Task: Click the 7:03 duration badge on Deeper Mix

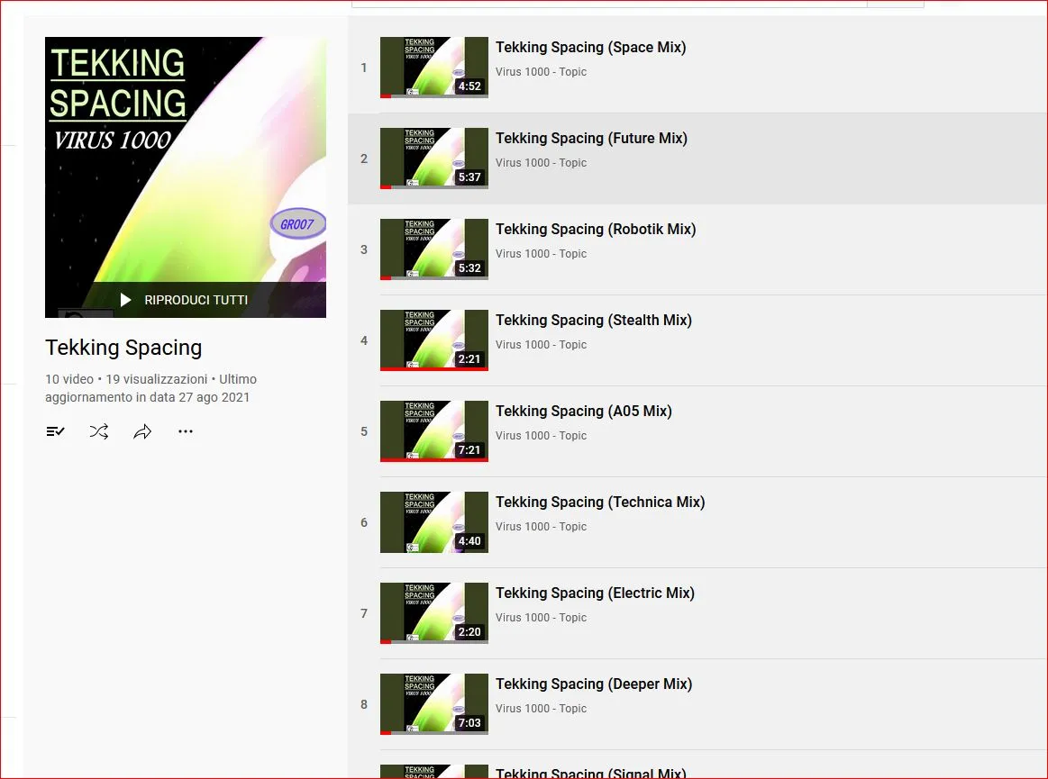Action: pyautogui.click(x=469, y=722)
